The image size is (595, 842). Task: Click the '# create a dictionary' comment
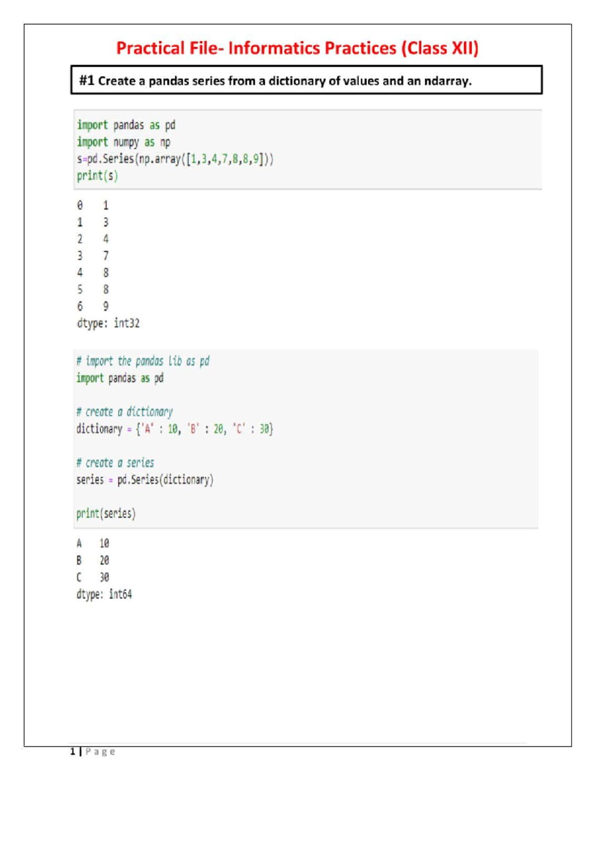124,412
